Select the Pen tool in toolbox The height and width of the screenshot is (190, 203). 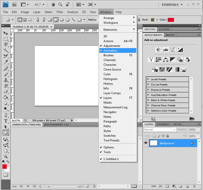point(6,115)
